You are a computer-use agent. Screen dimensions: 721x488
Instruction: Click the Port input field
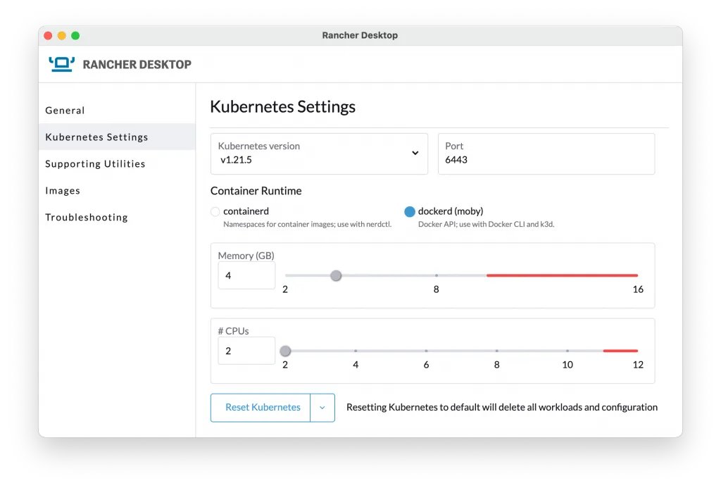pos(546,154)
